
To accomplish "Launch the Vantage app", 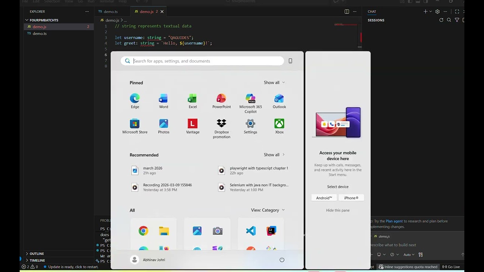I will (192, 126).
